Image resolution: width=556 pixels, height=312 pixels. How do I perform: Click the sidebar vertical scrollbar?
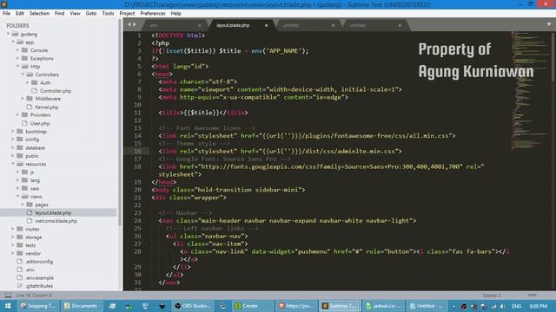[x=120, y=122]
